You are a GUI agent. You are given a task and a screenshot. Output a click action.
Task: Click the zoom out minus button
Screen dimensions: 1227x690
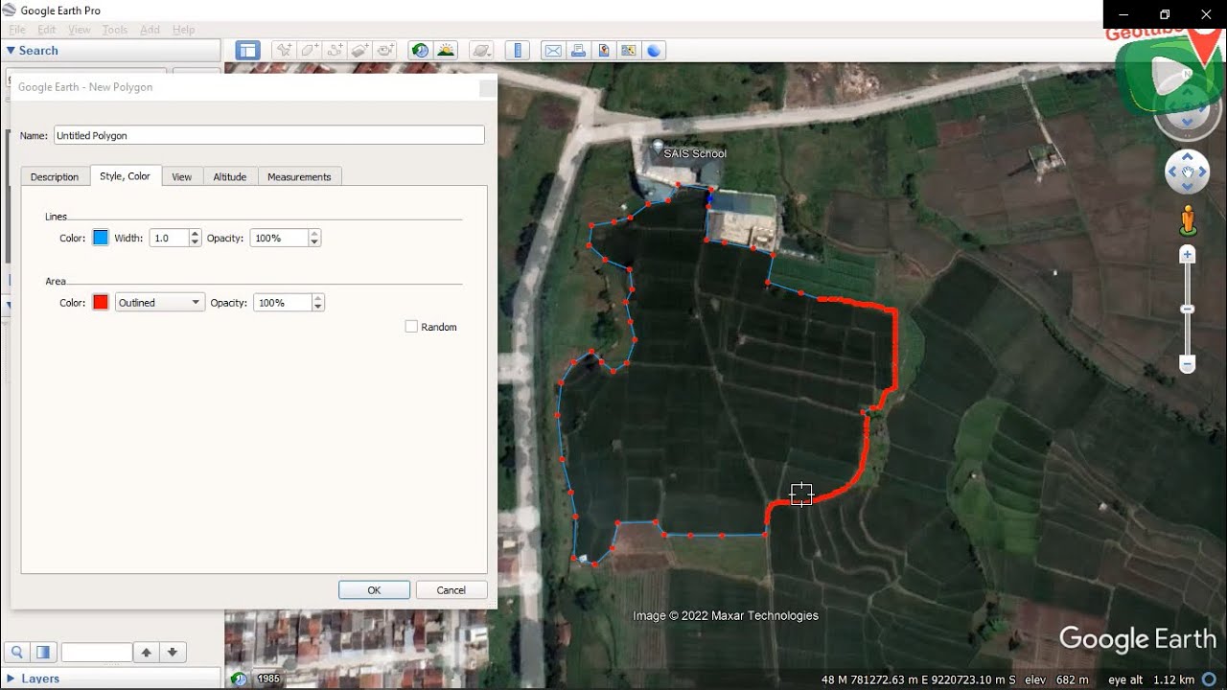click(1188, 364)
